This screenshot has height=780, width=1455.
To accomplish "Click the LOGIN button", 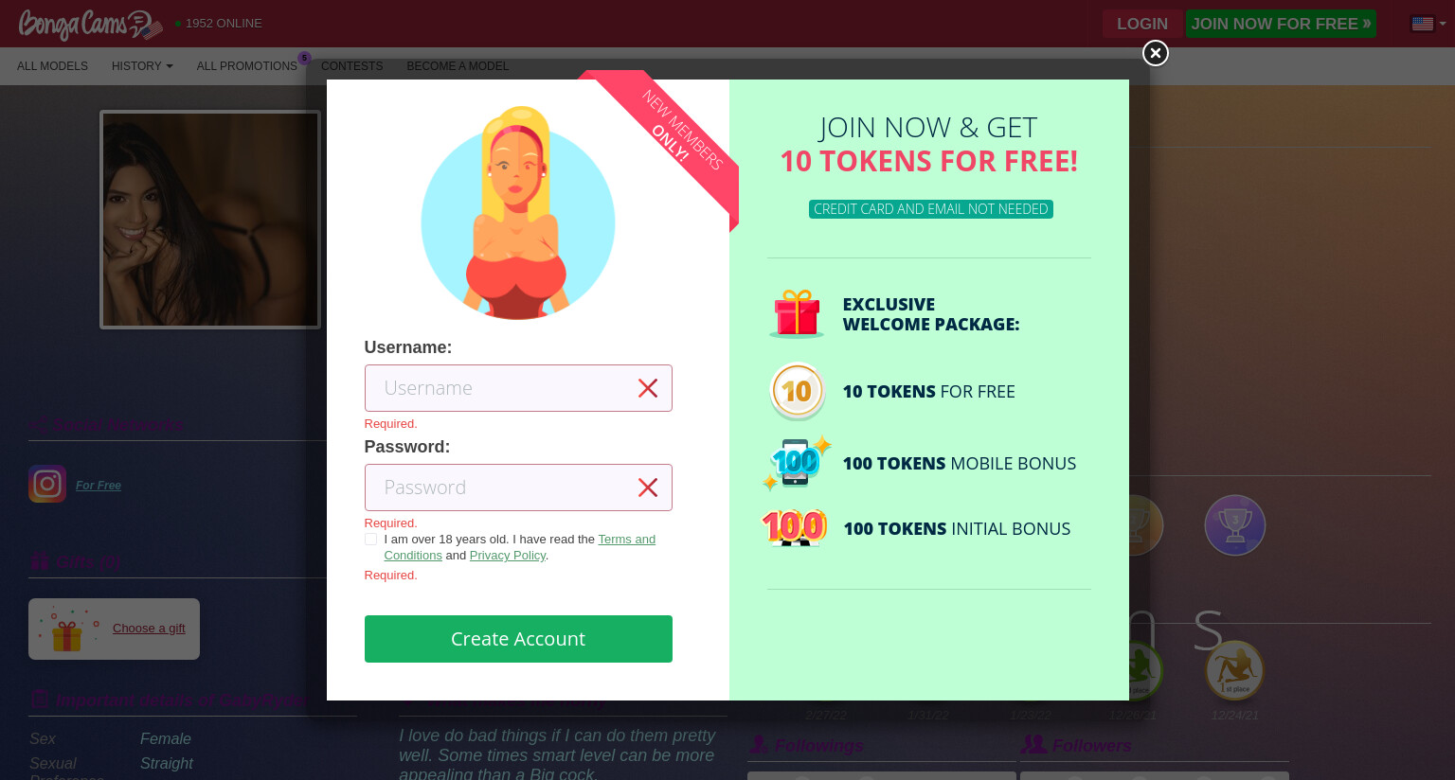I will [1142, 24].
